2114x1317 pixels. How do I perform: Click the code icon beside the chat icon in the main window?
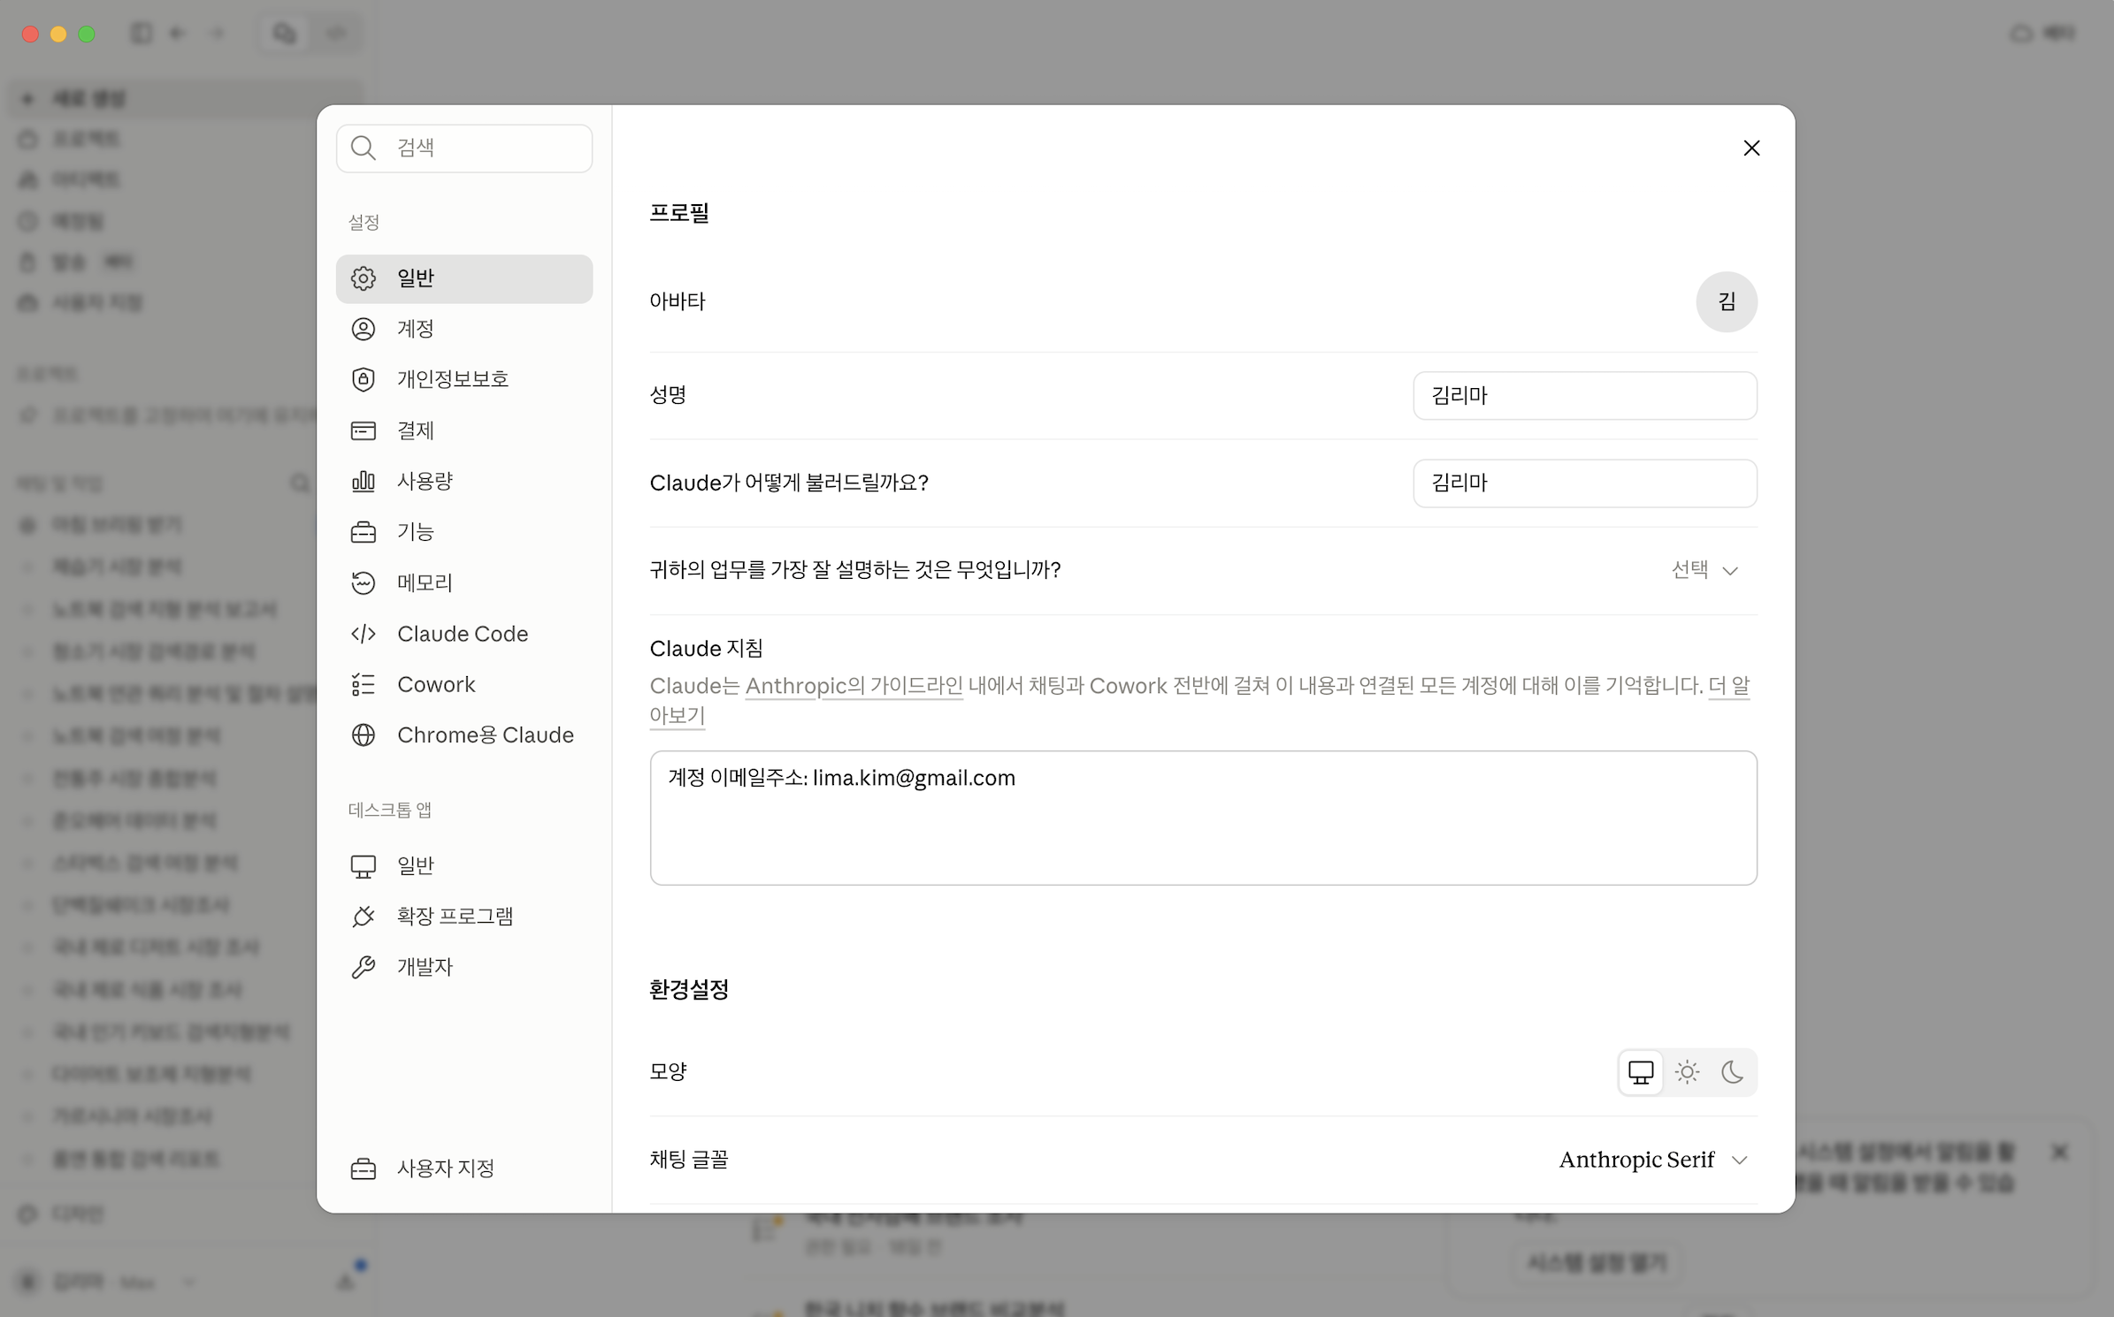(x=335, y=34)
